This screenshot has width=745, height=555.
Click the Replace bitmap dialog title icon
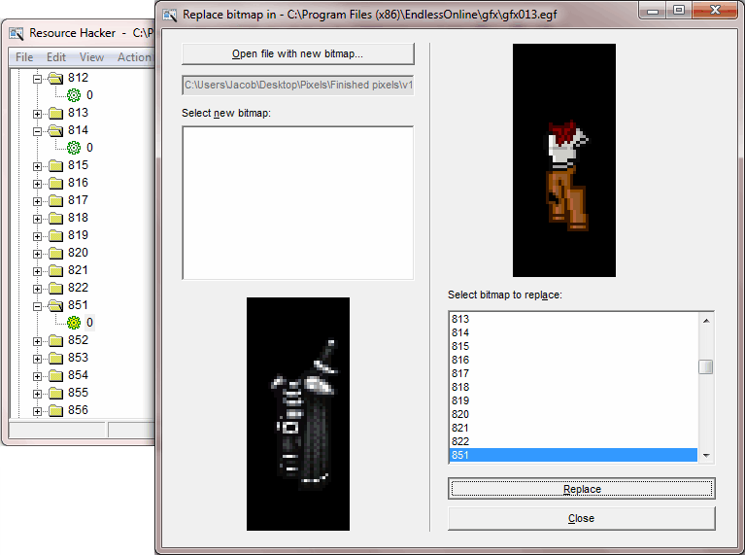click(170, 15)
